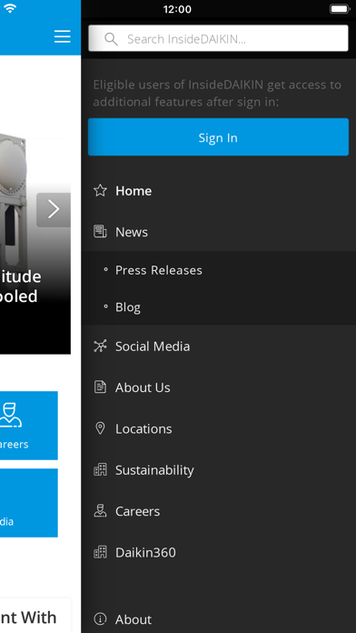Viewport: 356px width, 633px height.
Task: Click the Home star icon
Action: 100,191
